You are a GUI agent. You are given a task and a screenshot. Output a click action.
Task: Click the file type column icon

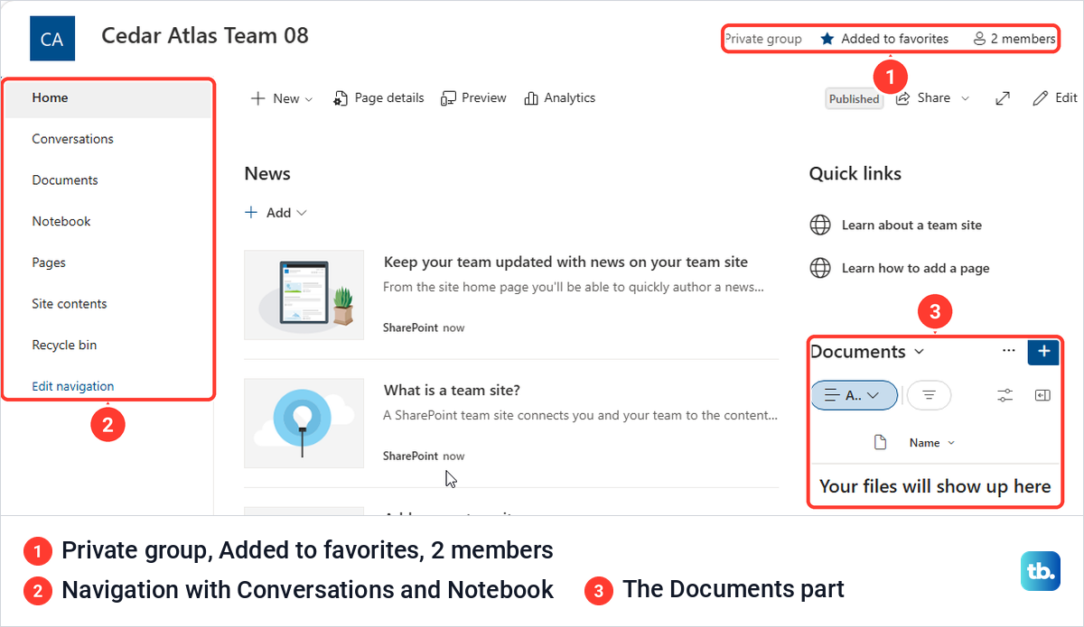point(880,443)
